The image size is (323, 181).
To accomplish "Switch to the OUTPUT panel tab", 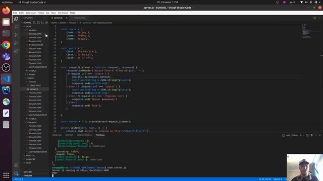I will pos(69,135).
